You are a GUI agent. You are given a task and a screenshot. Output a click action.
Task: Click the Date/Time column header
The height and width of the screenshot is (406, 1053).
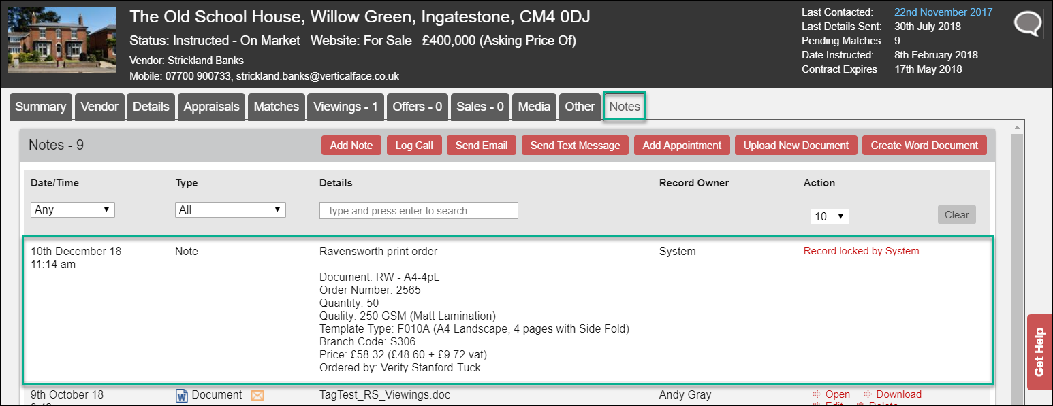[54, 183]
